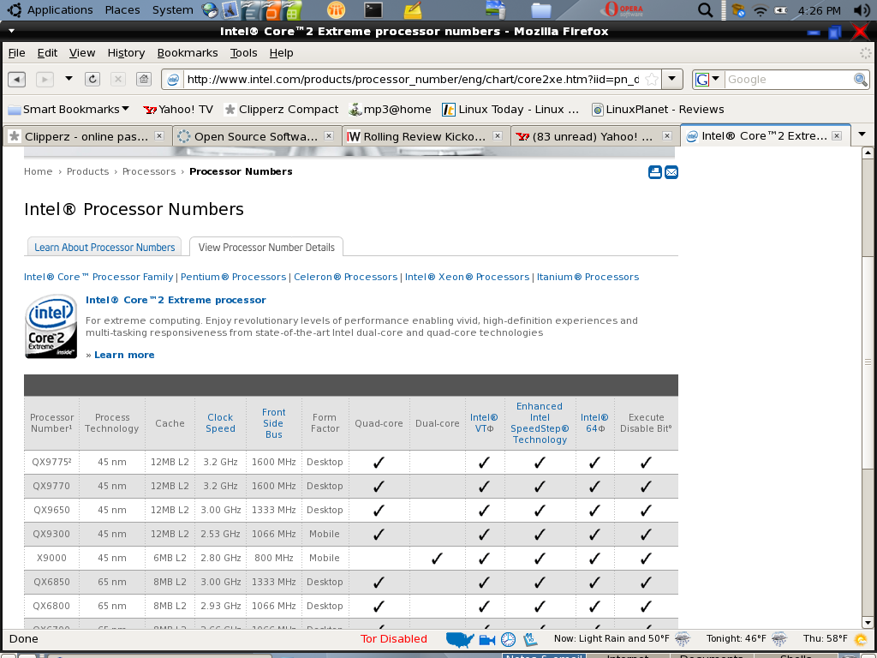
Task: Switch to the Rolling Review Kickoff tab
Action: tap(425, 136)
